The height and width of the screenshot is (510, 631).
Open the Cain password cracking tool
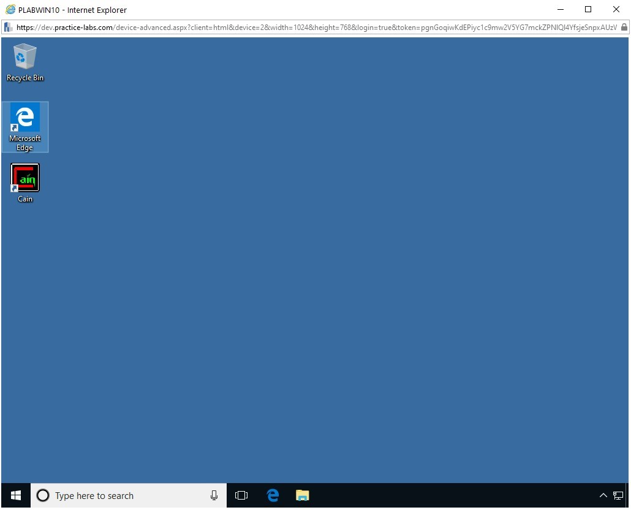click(25, 178)
